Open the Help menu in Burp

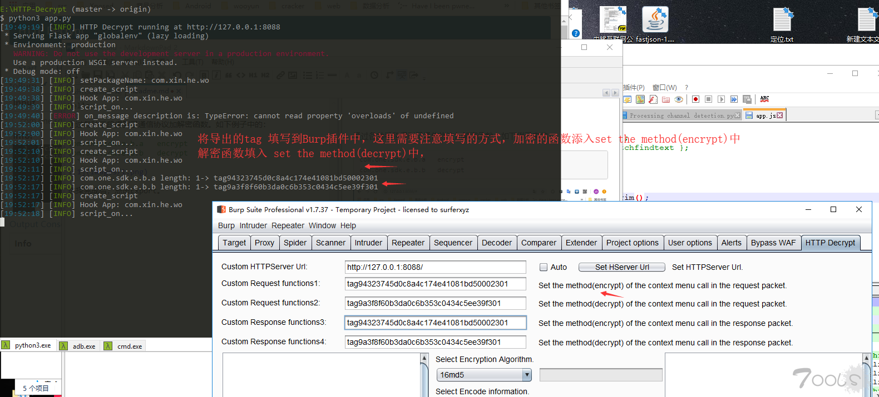348,225
